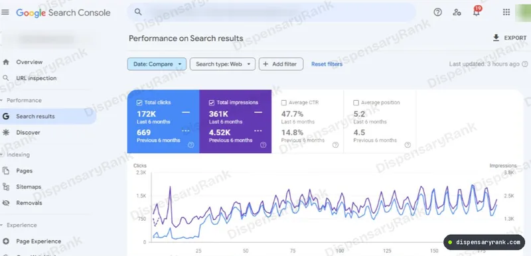Click the Clicks axis label on chart

[140, 166]
